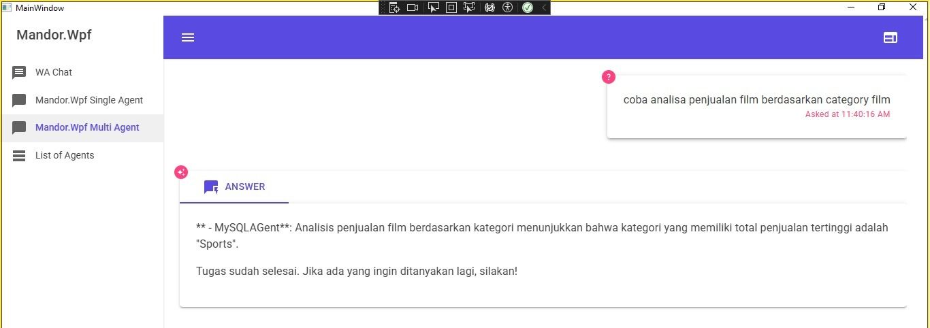Toggle track focused element in debug toolbar
This screenshot has width=930, height=328.
click(x=469, y=7)
